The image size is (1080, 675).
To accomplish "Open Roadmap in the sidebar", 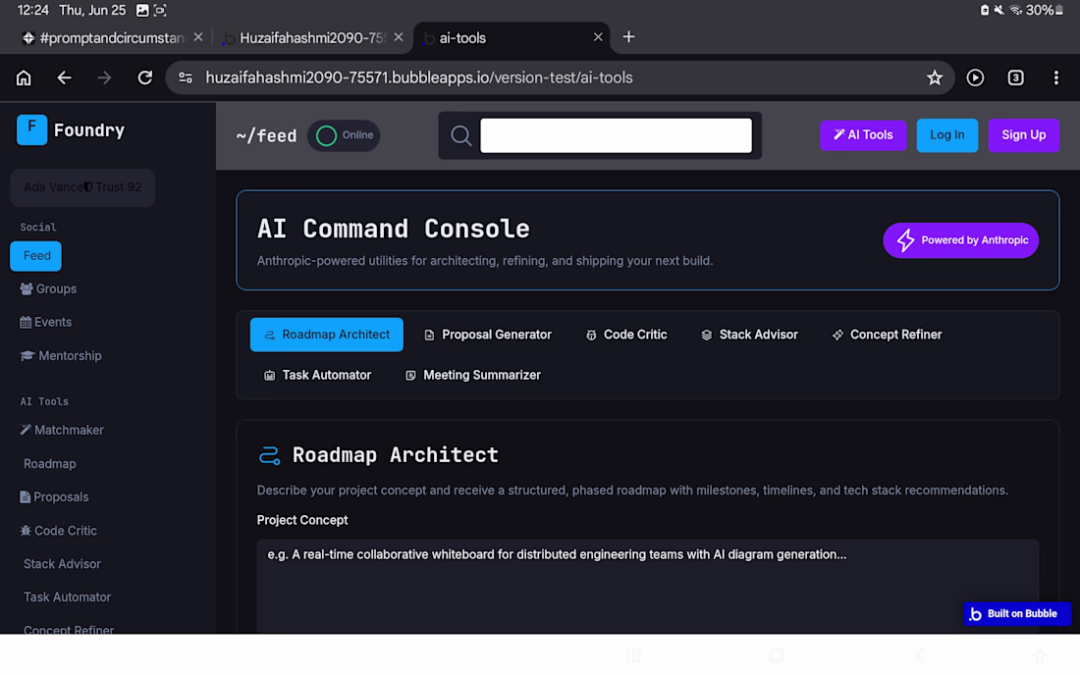I will pyautogui.click(x=50, y=464).
